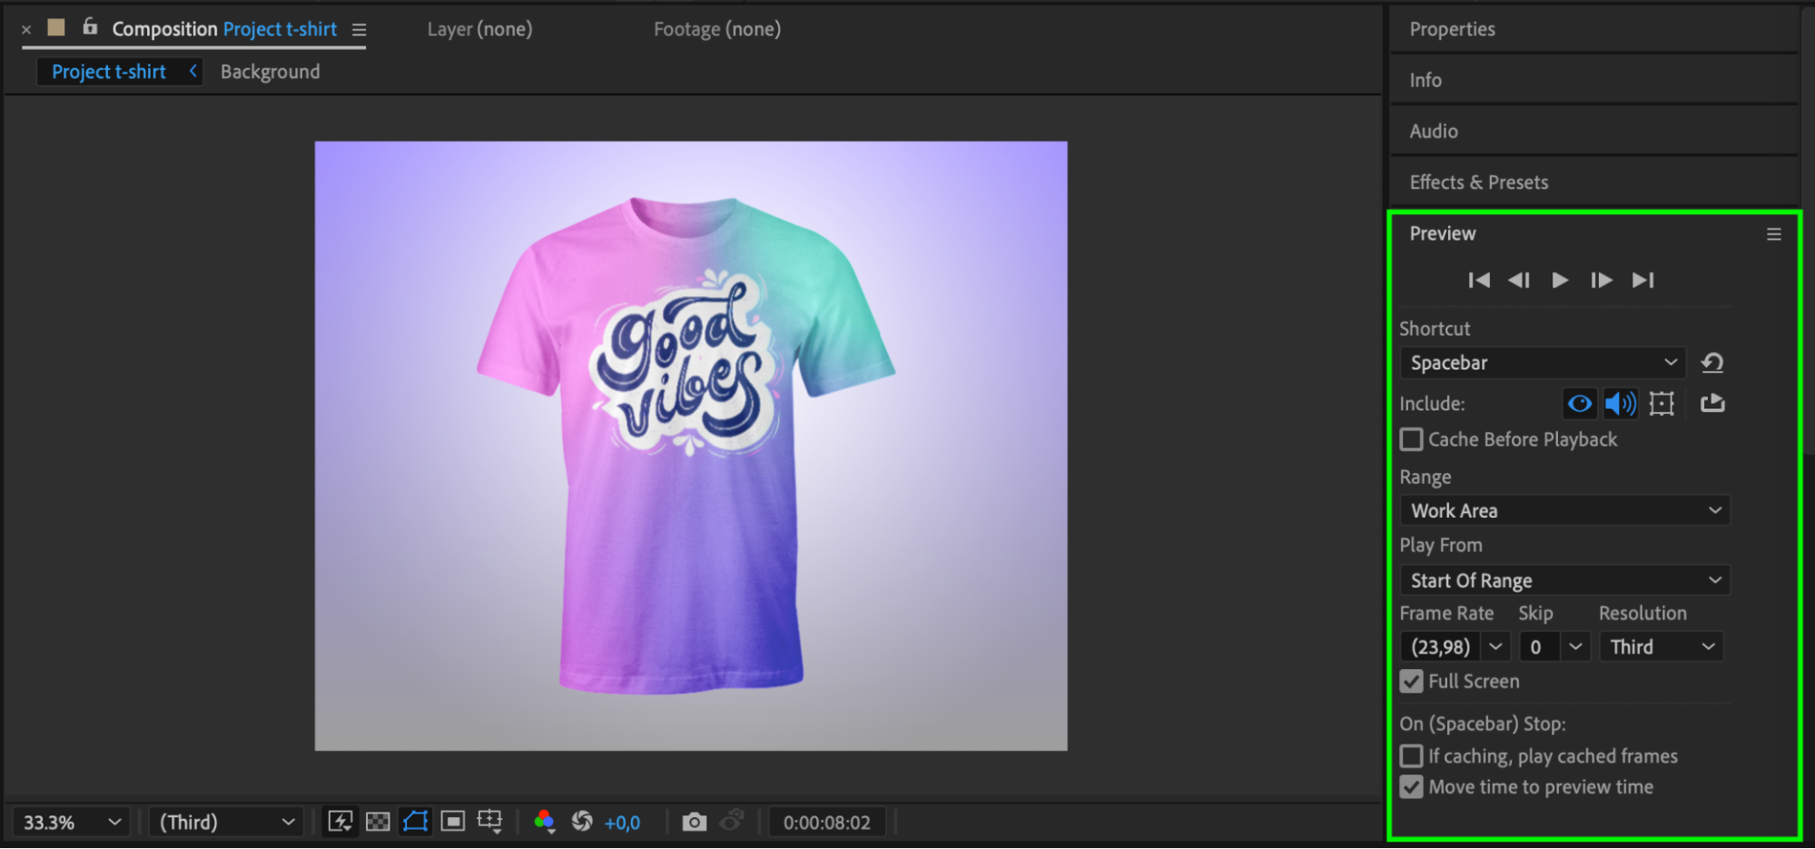Click the breadcrumb chevron after Project t-shirt
This screenshot has height=849, width=1815.
pyautogui.click(x=192, y=71)
